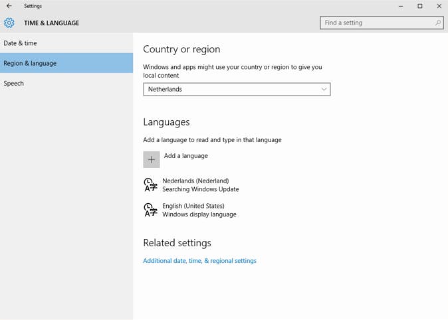Click the English language pack icon
This screenshot has height=320, width=448.
click(x=151, y=210)
